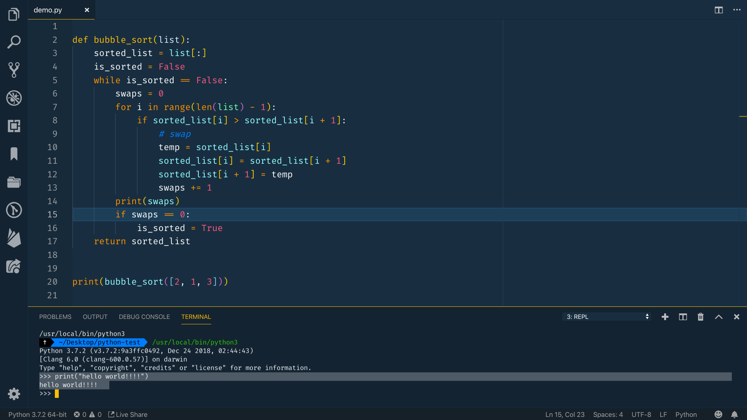The image size is (747, 420).
Task: Open the Project Manager folder icon
Action: (14, 182)
